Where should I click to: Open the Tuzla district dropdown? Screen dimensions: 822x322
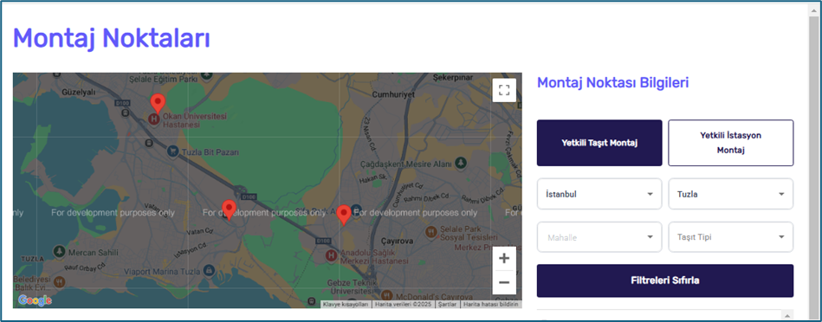pos(731,194)
